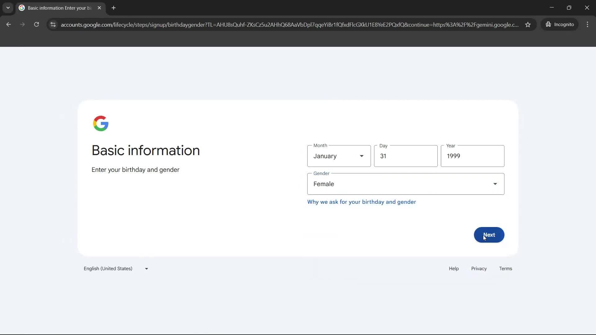This screenshot has height=335, width=596.
Task: Expand the English (United States) language selector
Action: pos(115,269)
